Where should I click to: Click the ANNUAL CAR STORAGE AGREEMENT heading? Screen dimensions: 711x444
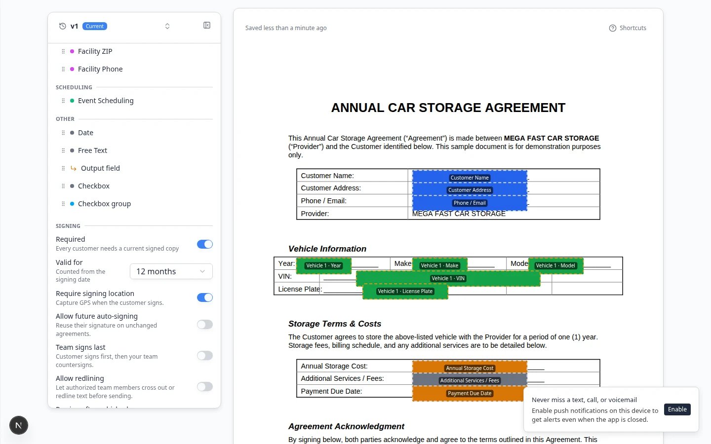448,108
